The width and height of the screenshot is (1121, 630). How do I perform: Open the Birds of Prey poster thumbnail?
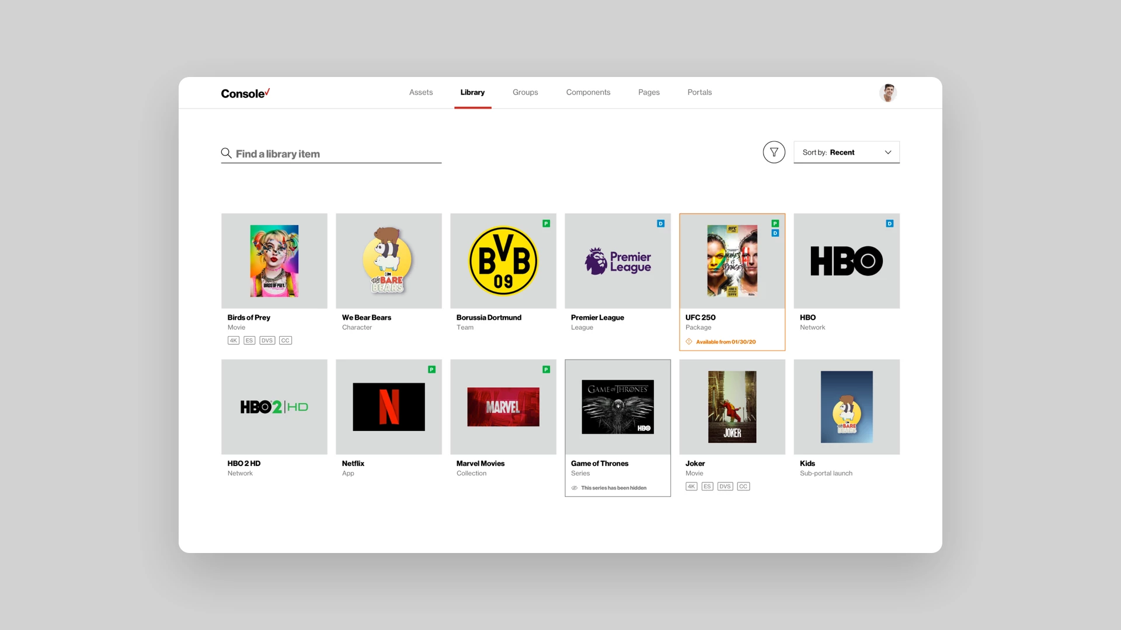[274, 261]
